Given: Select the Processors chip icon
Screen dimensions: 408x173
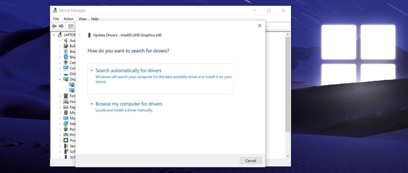Looking at the screenshot, I should (x=65, y=140).
